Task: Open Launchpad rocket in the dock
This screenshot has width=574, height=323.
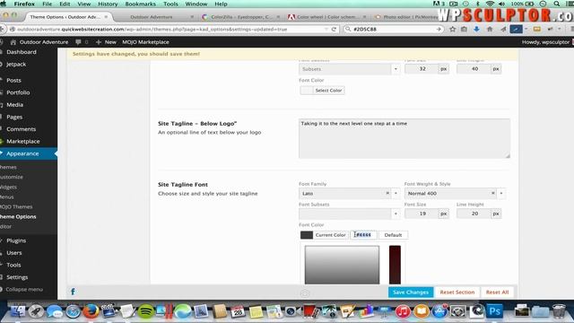Action: click(x=36, y=311)
